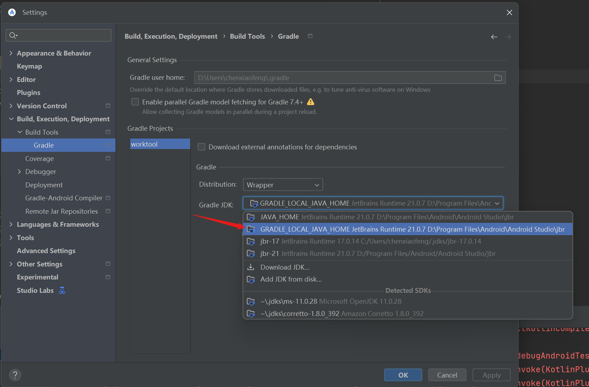This screenshot has width=589, height=387.
Task: Check Download external annotations for dependencies
Action: tap(201, 147)
